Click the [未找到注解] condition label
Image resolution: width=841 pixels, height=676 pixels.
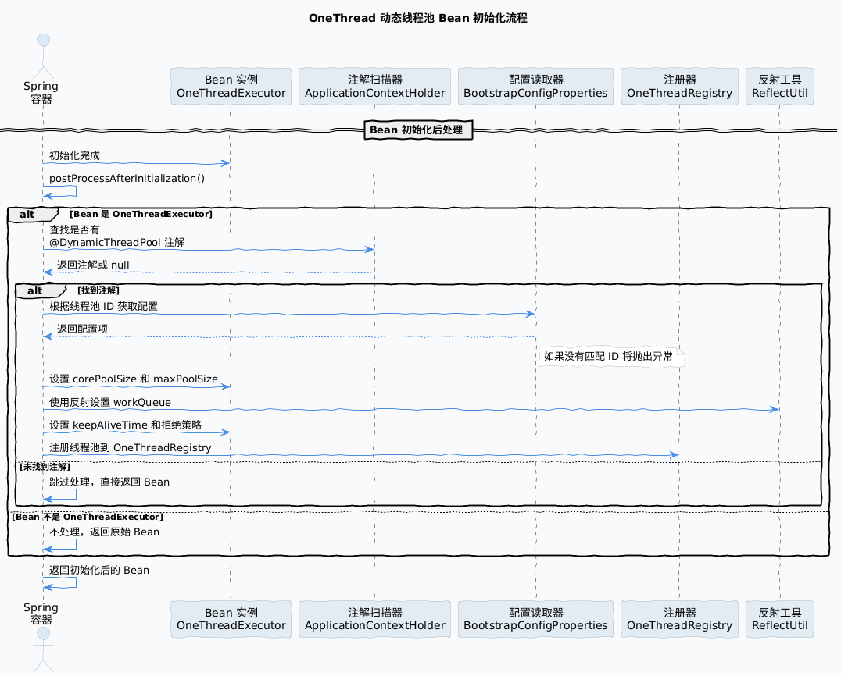[45, 467]
